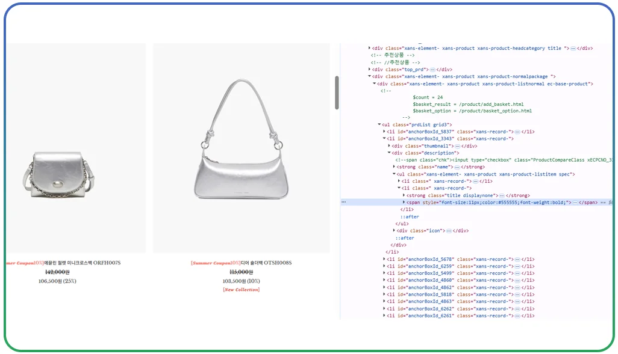Expand the anchorBoxId_5678 list item node
618x354 pixels.
click(383, 259)
